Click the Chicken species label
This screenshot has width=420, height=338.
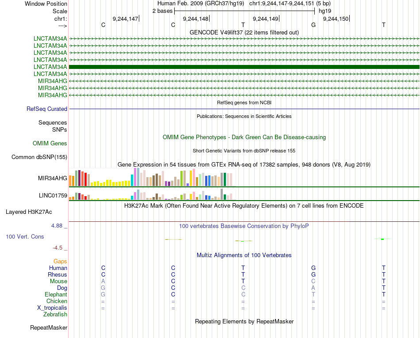click(57, 301)
